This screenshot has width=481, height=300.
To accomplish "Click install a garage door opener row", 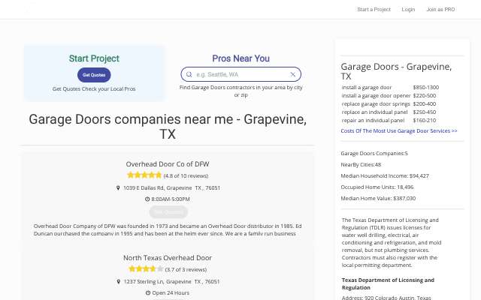I will click(x=389, y=95).
